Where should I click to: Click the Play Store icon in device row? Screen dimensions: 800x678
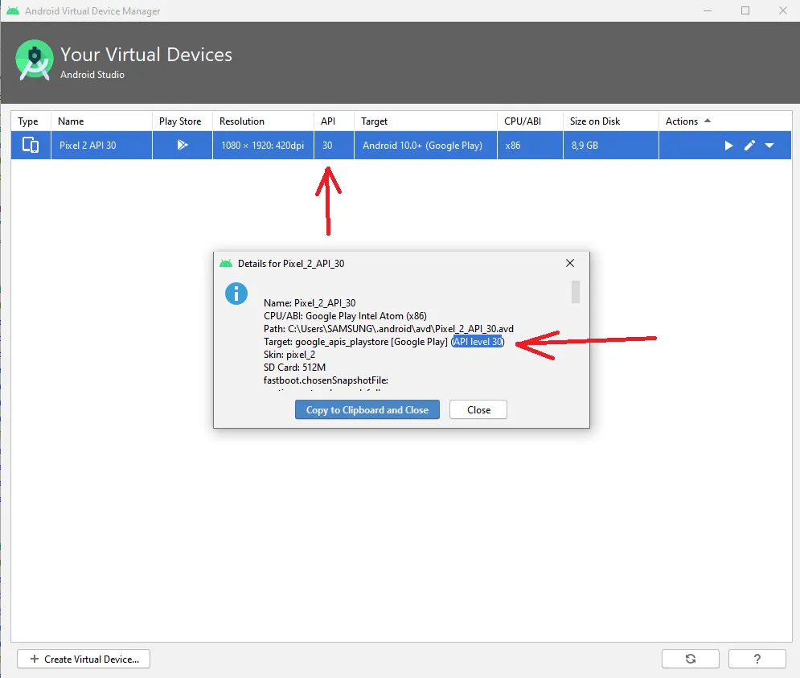tap(183, 145)
